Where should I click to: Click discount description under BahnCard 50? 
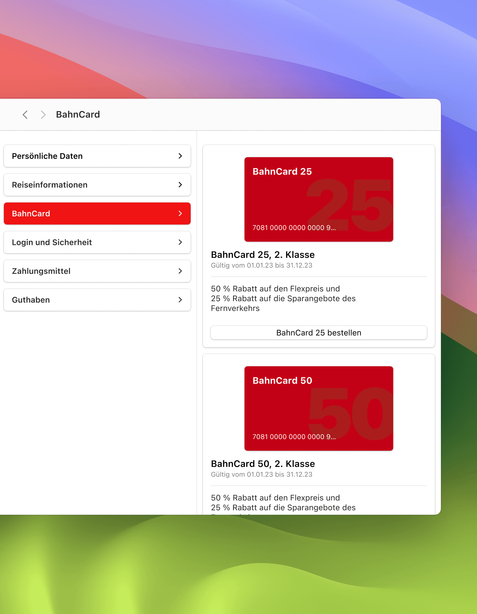click(283, 504)
